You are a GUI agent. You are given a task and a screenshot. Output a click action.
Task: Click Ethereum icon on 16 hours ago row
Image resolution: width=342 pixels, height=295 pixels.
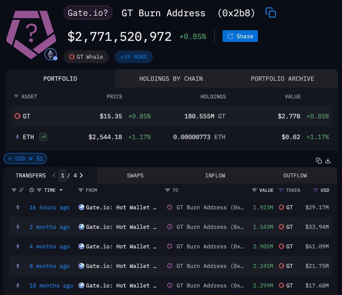pyautogui.click(x=18, y=207)
